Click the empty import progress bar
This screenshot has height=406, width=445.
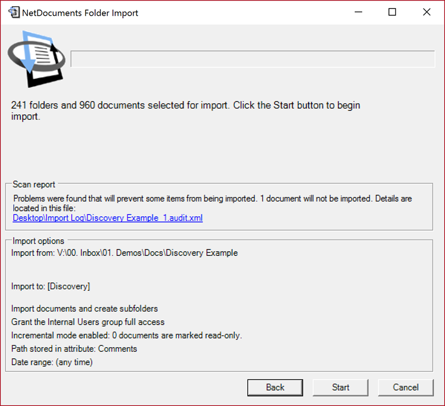click(x=252, y=59)
